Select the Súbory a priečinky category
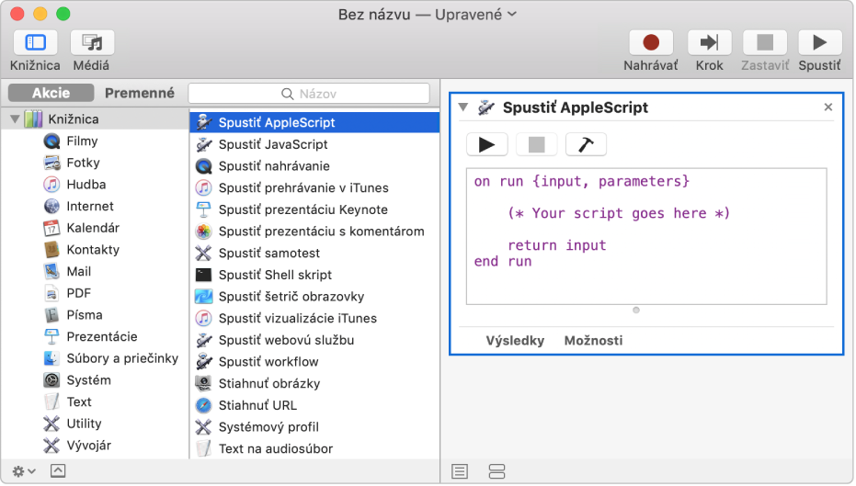The width and height of the screenshot is (856, 486). [122, 359]
